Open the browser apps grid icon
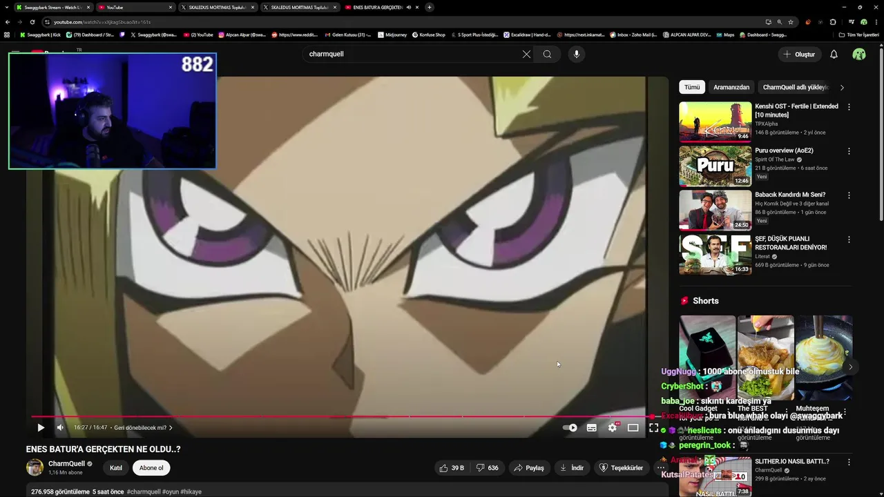Screen dimensions: 884x497 coord(7,35)
